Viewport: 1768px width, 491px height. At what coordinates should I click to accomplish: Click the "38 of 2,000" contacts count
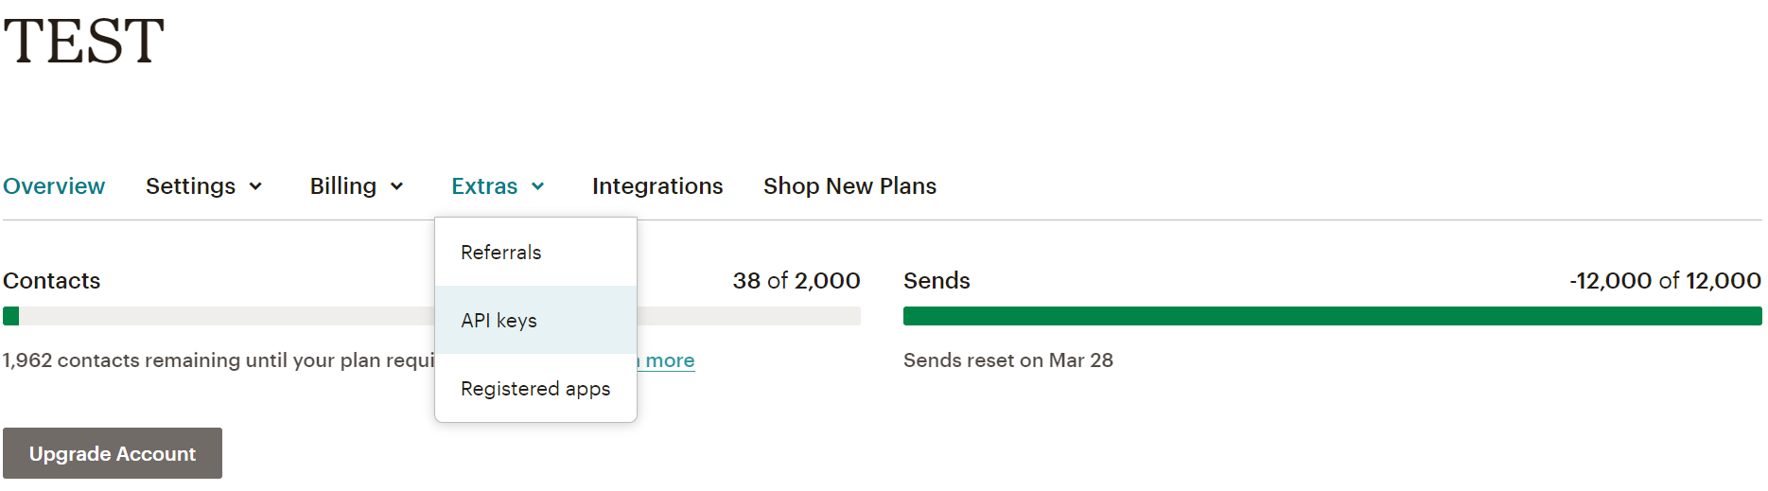click(x=796, y=281)
